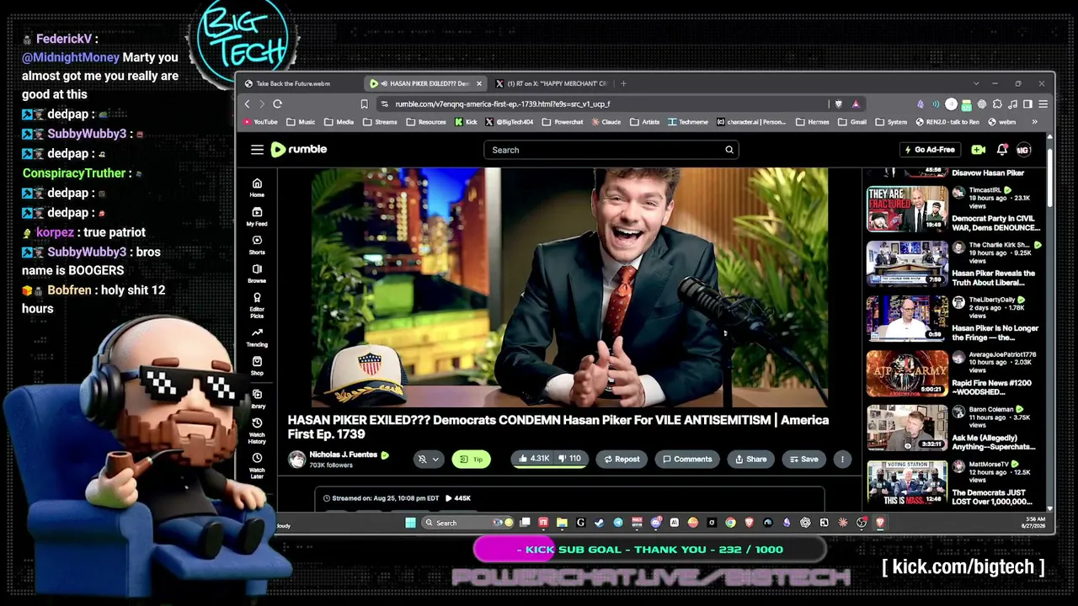
Task: Open the Techmeme bookmark
Action: [x=688, y=122]
